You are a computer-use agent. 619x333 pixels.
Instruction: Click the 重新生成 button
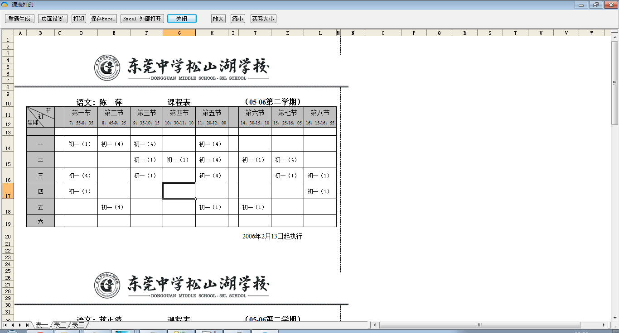pyautogui.click(x=19, y=19)
